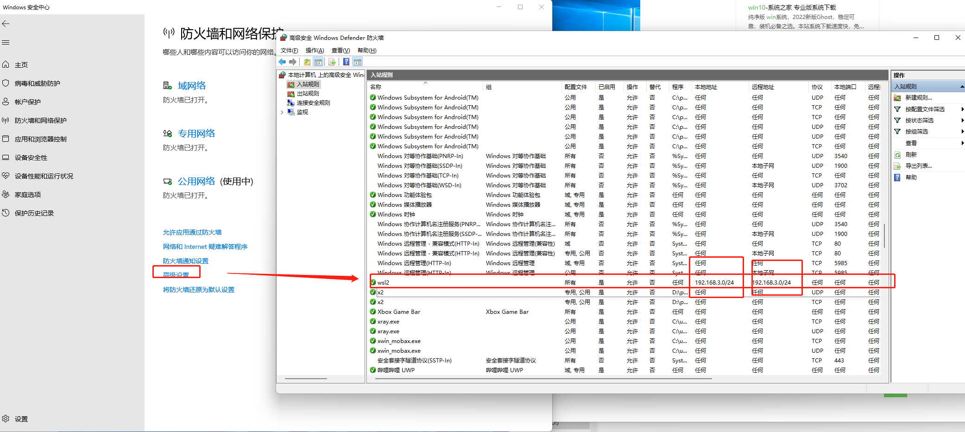Screen dimensions: 965x432
Task: Click the vertical scrollbar of the rules list
Action: pyautogui.click(x=884, y=236)
